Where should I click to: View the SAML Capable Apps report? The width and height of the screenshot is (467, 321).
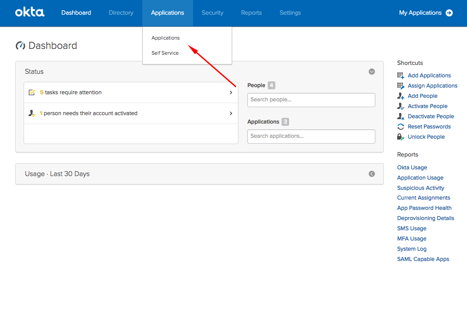tap(423, 259)
